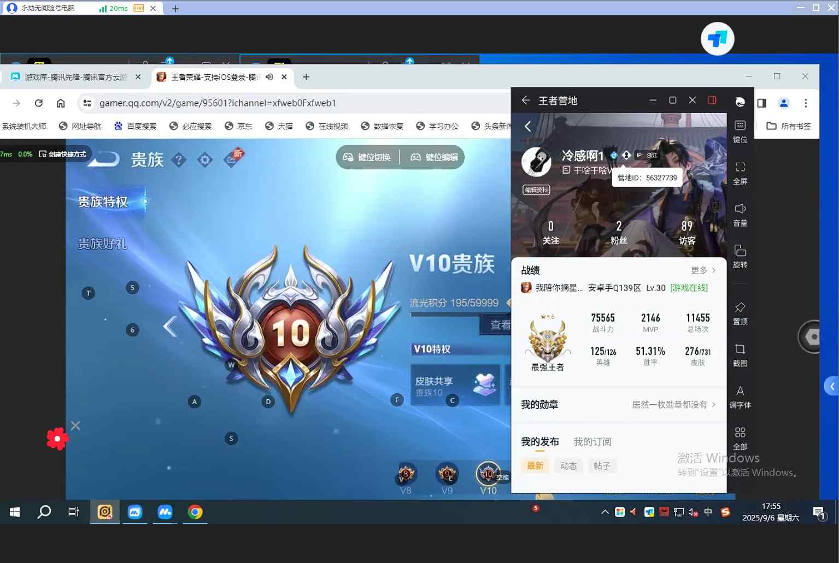Click 编辑资料 edit profile button
Image resolution: width=839 pixels, height=563 pixels.
(536, 190)
